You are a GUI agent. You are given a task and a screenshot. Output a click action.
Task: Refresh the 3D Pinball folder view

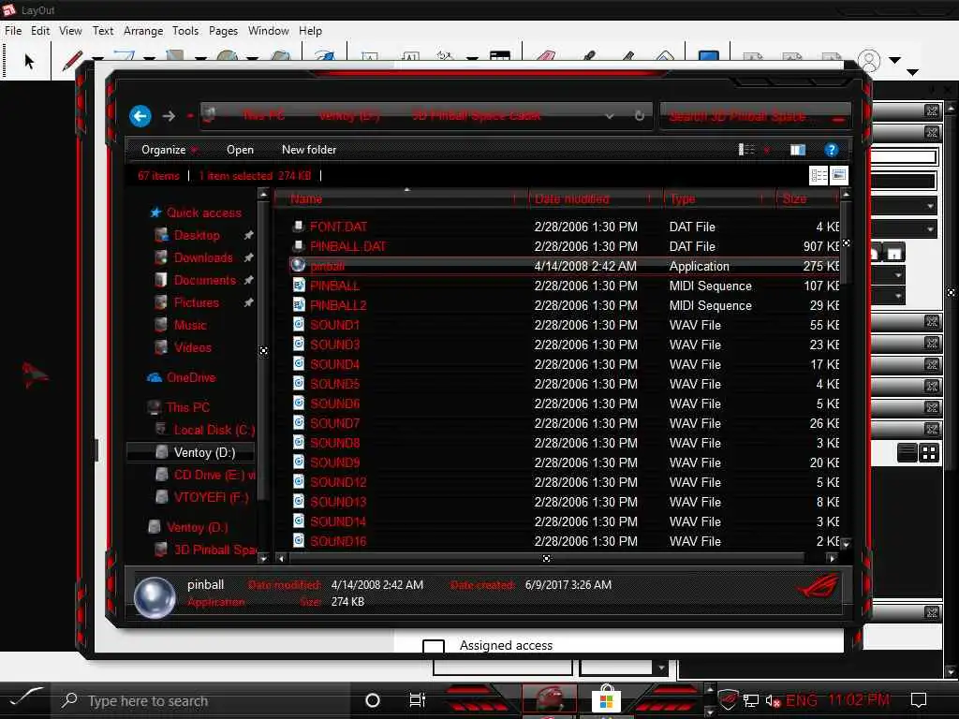coord(639,115)
